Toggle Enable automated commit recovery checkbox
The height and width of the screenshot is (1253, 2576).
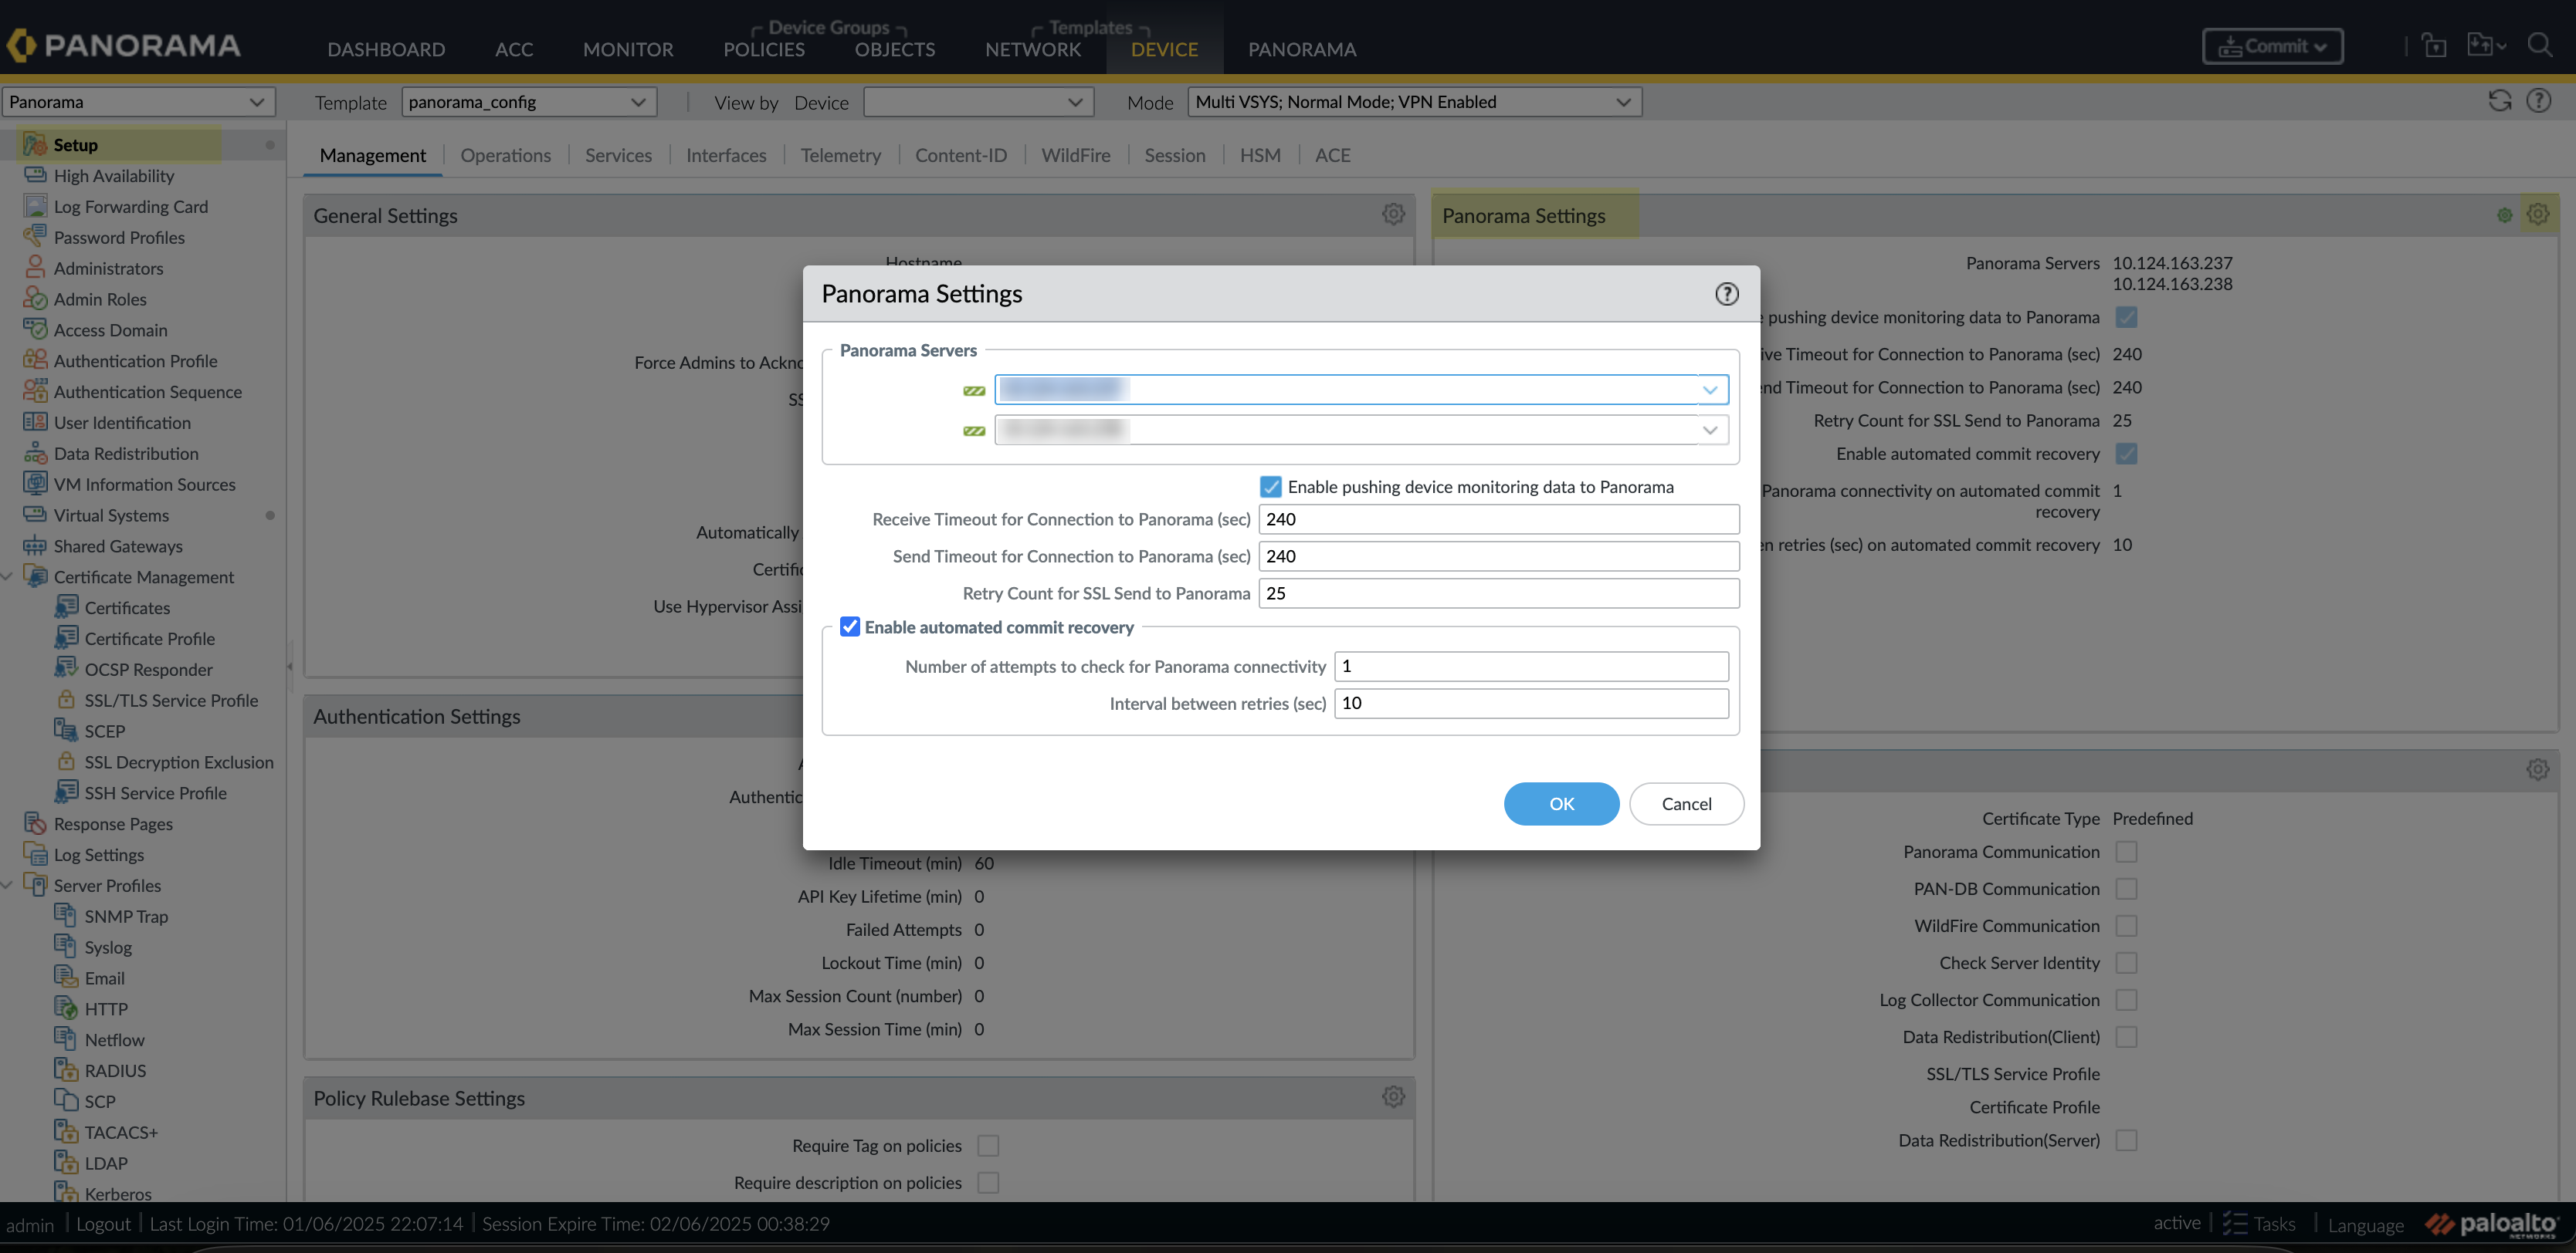pyautogui.click(x=849, y=626)
